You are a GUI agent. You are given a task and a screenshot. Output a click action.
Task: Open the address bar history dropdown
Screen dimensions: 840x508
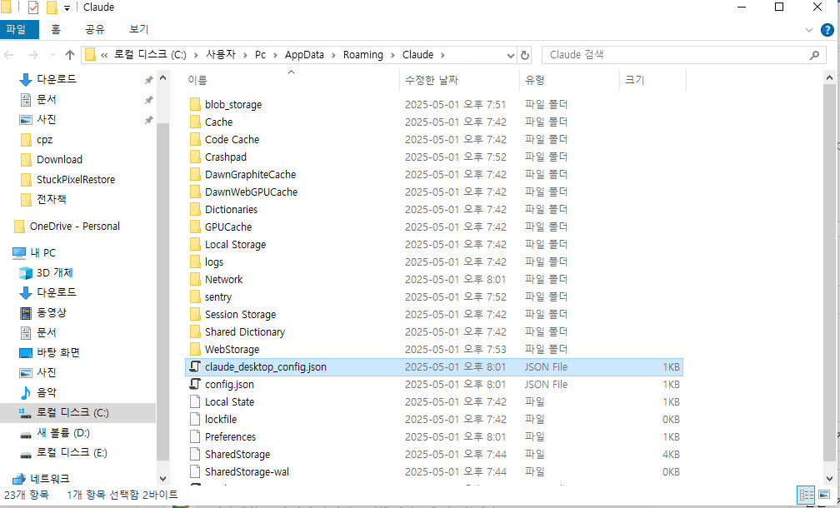[x=510, y=55]
